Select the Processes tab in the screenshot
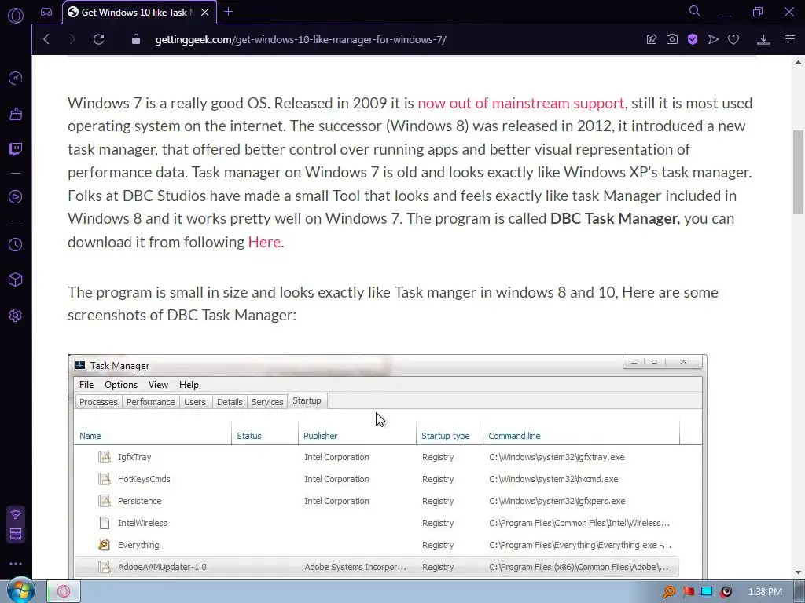 [x=98, y=402]
